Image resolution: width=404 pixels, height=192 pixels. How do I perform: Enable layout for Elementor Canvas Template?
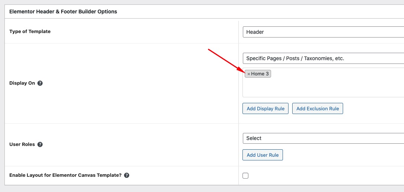point(245,176)
